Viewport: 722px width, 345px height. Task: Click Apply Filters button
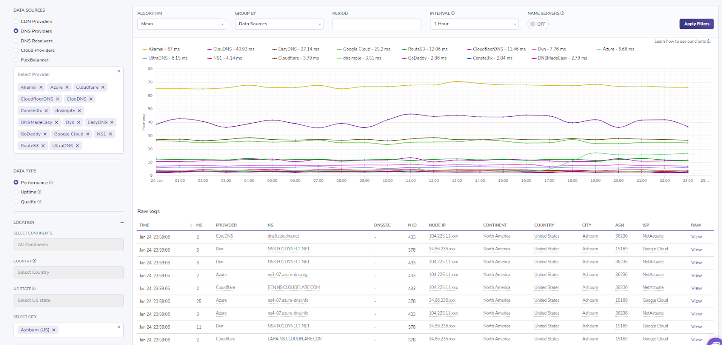[697, 24]
